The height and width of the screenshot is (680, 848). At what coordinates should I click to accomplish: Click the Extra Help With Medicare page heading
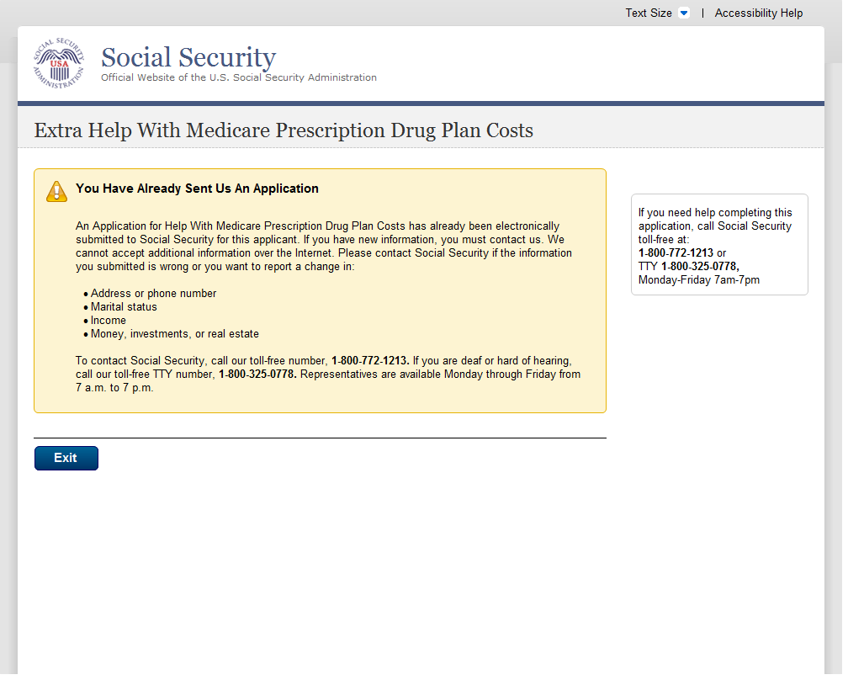[284, 130]
